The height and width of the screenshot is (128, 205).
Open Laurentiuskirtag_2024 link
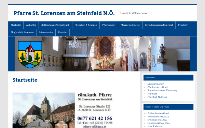pos(159,123)
